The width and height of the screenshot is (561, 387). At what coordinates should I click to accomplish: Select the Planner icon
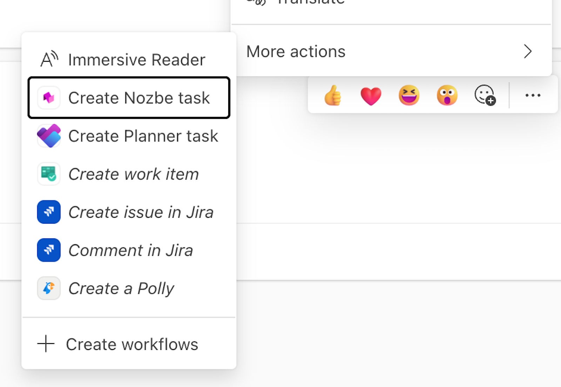49,136
